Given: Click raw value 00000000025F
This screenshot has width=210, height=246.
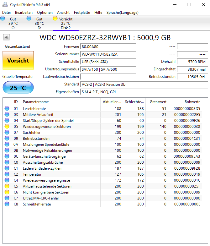Looking at the screenshot, I should coord(187,186).
